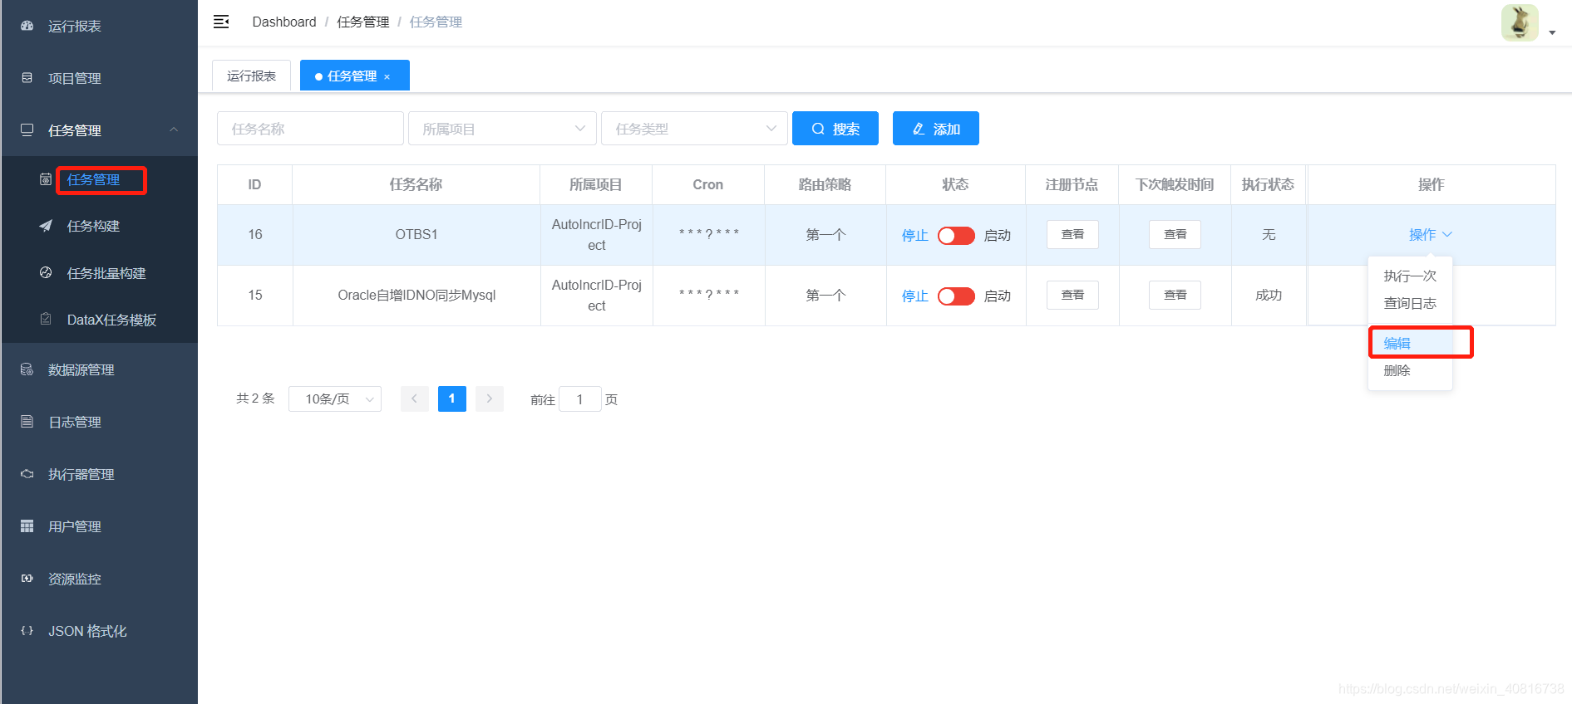This screenshot has height=704, width=1572.
Task: Close the 任务管理 tab with x
Action: coord(387,76)
